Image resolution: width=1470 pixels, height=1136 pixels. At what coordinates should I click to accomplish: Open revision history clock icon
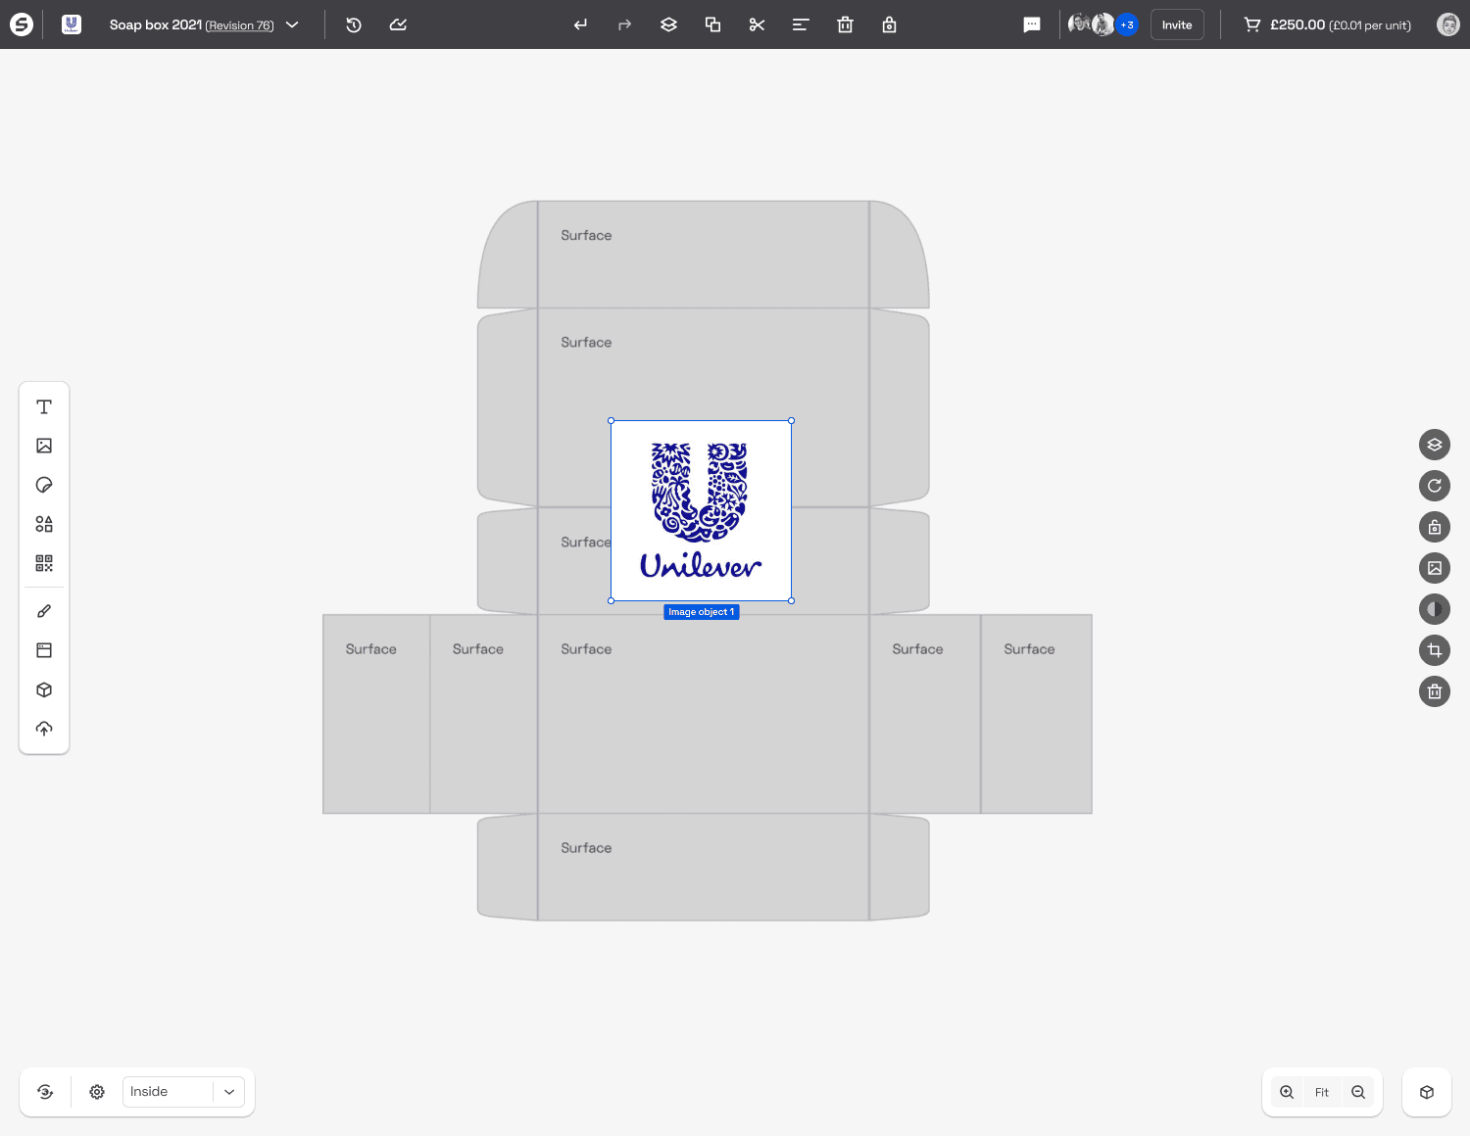(354, 24)
